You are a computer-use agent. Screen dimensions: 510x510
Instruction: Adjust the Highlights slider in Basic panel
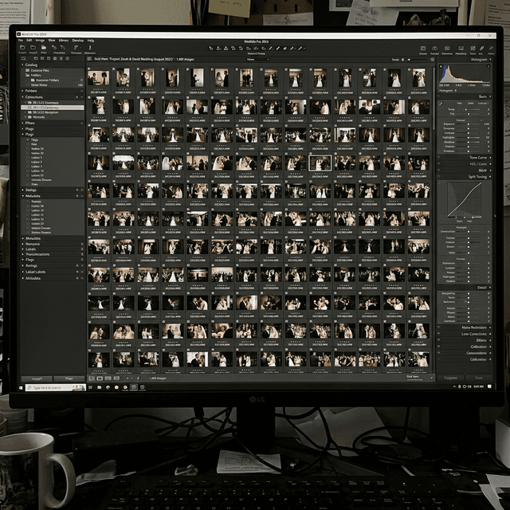point(469,138)
